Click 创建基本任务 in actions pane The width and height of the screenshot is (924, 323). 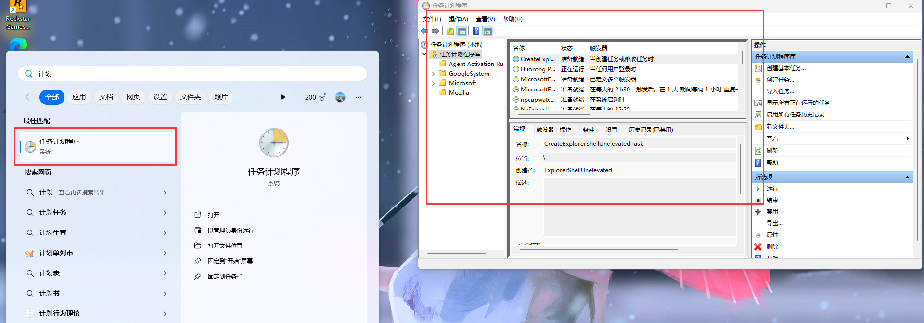coord(785,68)
